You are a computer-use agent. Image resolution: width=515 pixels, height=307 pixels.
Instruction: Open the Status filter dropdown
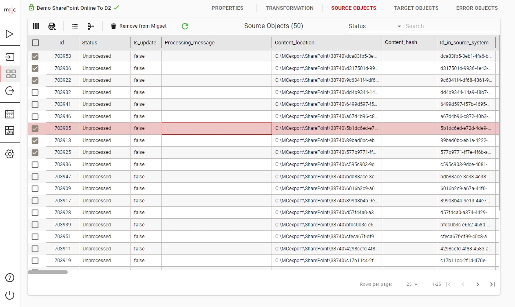375,26
